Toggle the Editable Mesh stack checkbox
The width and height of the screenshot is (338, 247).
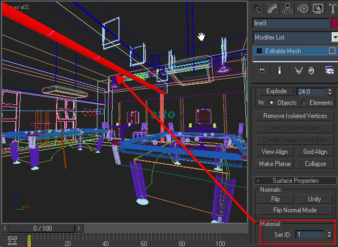tap(332, 51)
